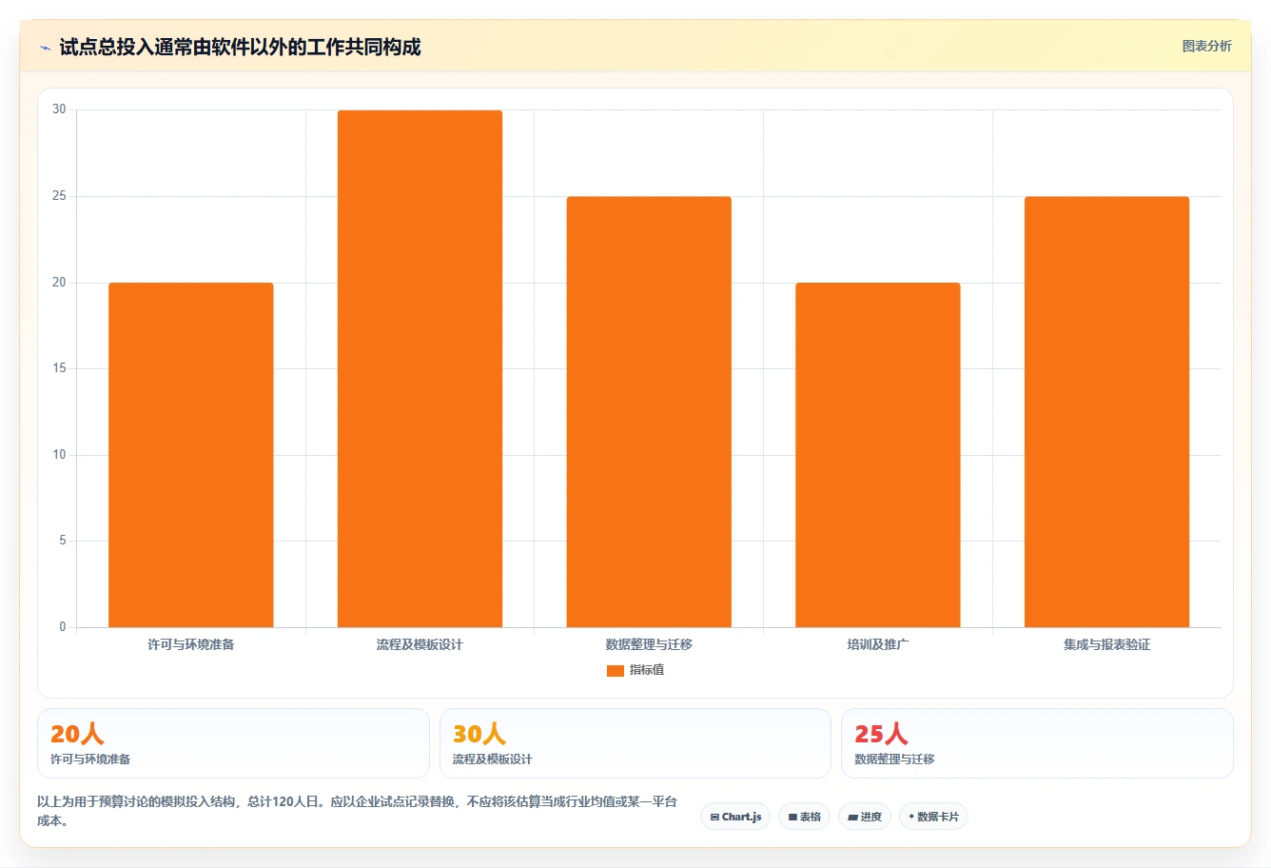1271x868 pixels.
Task: Select the 数据卡片 chip
Action: [x=933, y=817]
